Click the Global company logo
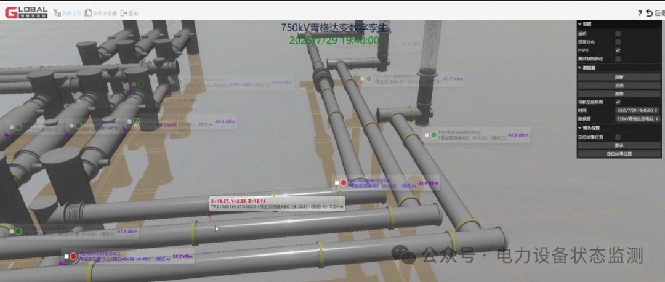 [x=26, y=12]
